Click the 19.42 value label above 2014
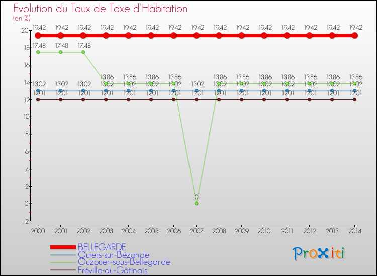This screenshot has height=276, width=377. [355, 28]
